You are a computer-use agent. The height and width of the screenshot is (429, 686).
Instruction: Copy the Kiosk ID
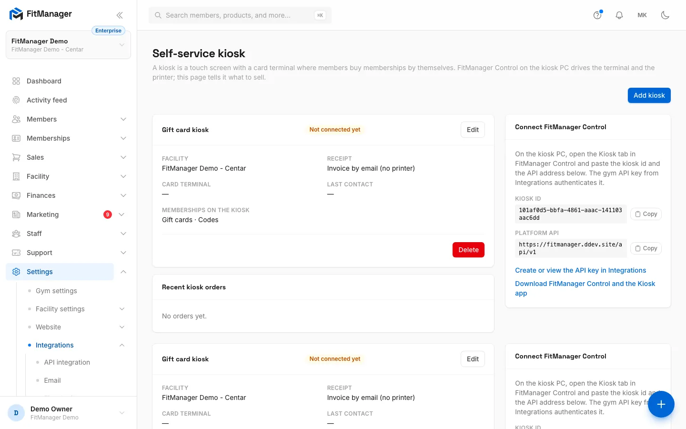click(x=646, y=214)
